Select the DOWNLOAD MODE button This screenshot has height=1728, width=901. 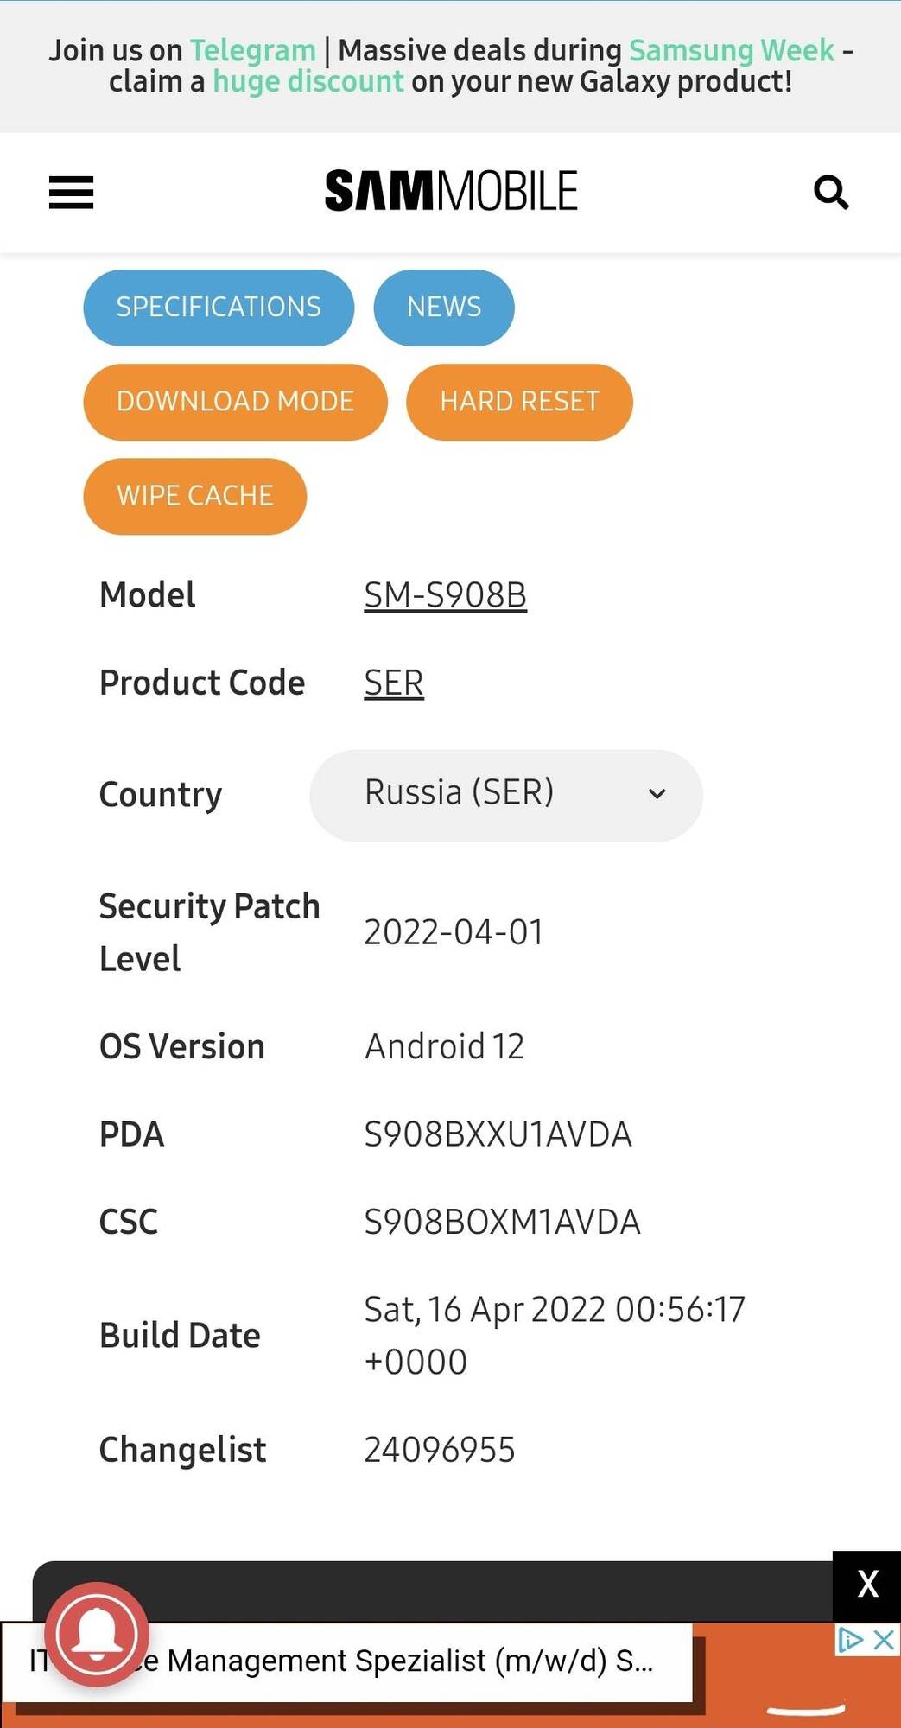[235, 402]
